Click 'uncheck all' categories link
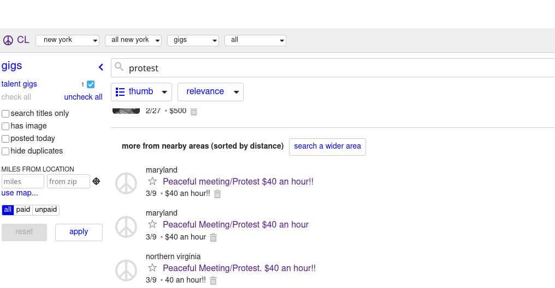The width and height of the screenshot is (555, 288). click(x=83, y=97)
